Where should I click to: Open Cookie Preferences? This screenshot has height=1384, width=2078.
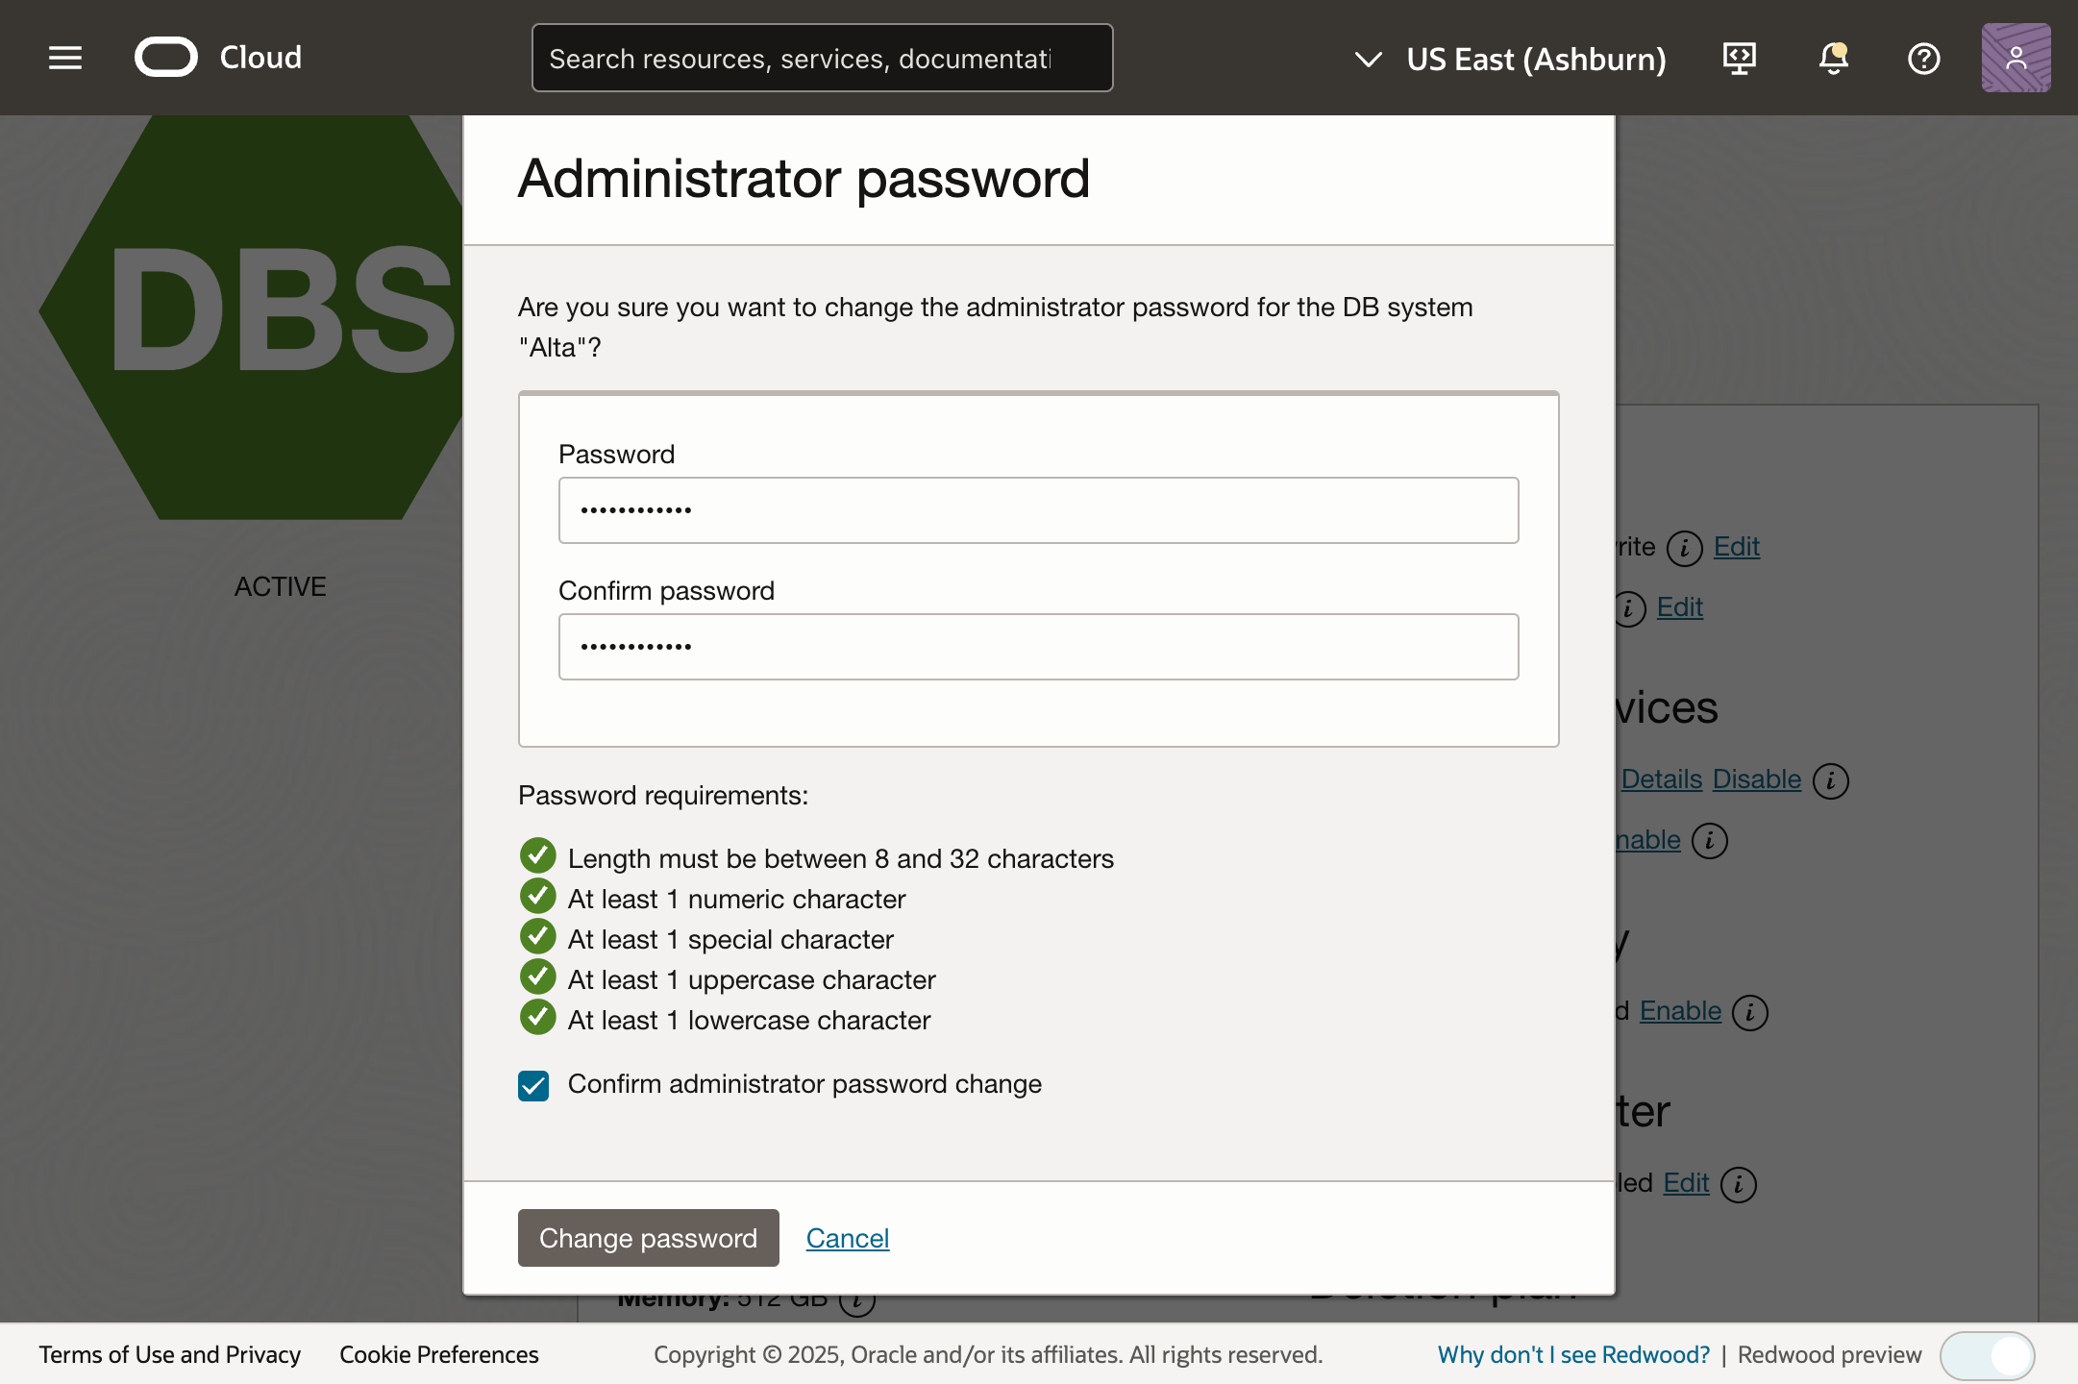coord(438,1354)
